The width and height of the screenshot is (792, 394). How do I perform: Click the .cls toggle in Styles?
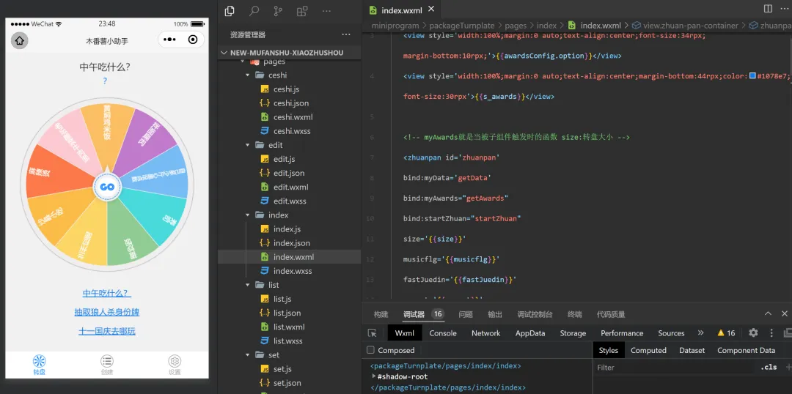[x=769, y=367]
